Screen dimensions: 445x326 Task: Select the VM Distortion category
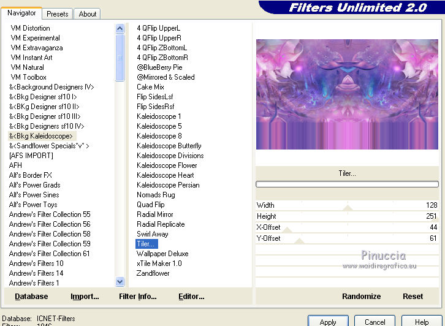[x=31, y=28]
